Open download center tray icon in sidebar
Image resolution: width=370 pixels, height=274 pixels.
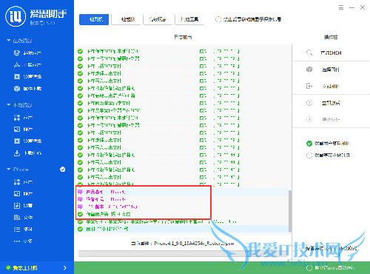pos(17,153)
